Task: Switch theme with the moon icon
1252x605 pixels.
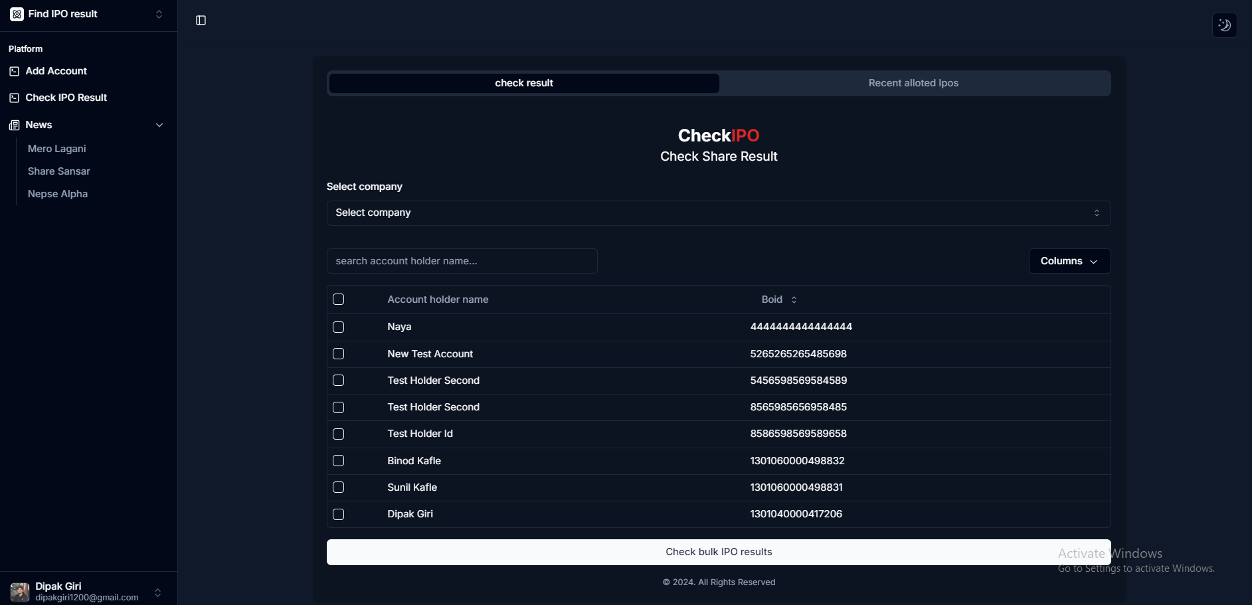Action: (1224, 25)
